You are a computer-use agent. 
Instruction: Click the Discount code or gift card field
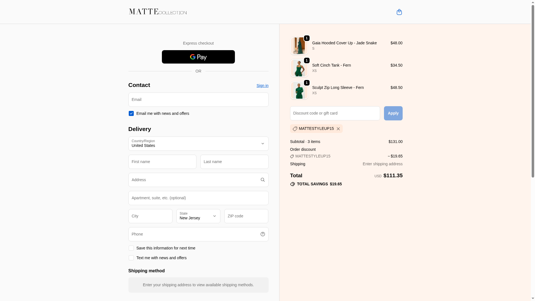[335, 113]
